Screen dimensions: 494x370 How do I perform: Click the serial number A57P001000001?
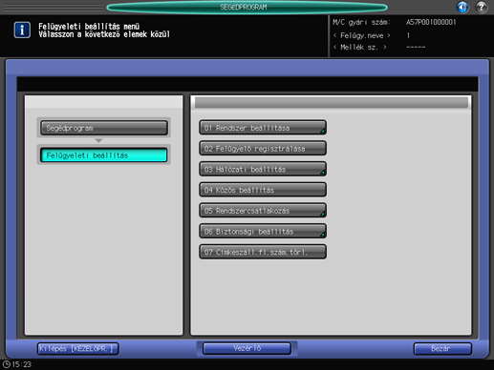pyautogui.click(x=431, y=22)
